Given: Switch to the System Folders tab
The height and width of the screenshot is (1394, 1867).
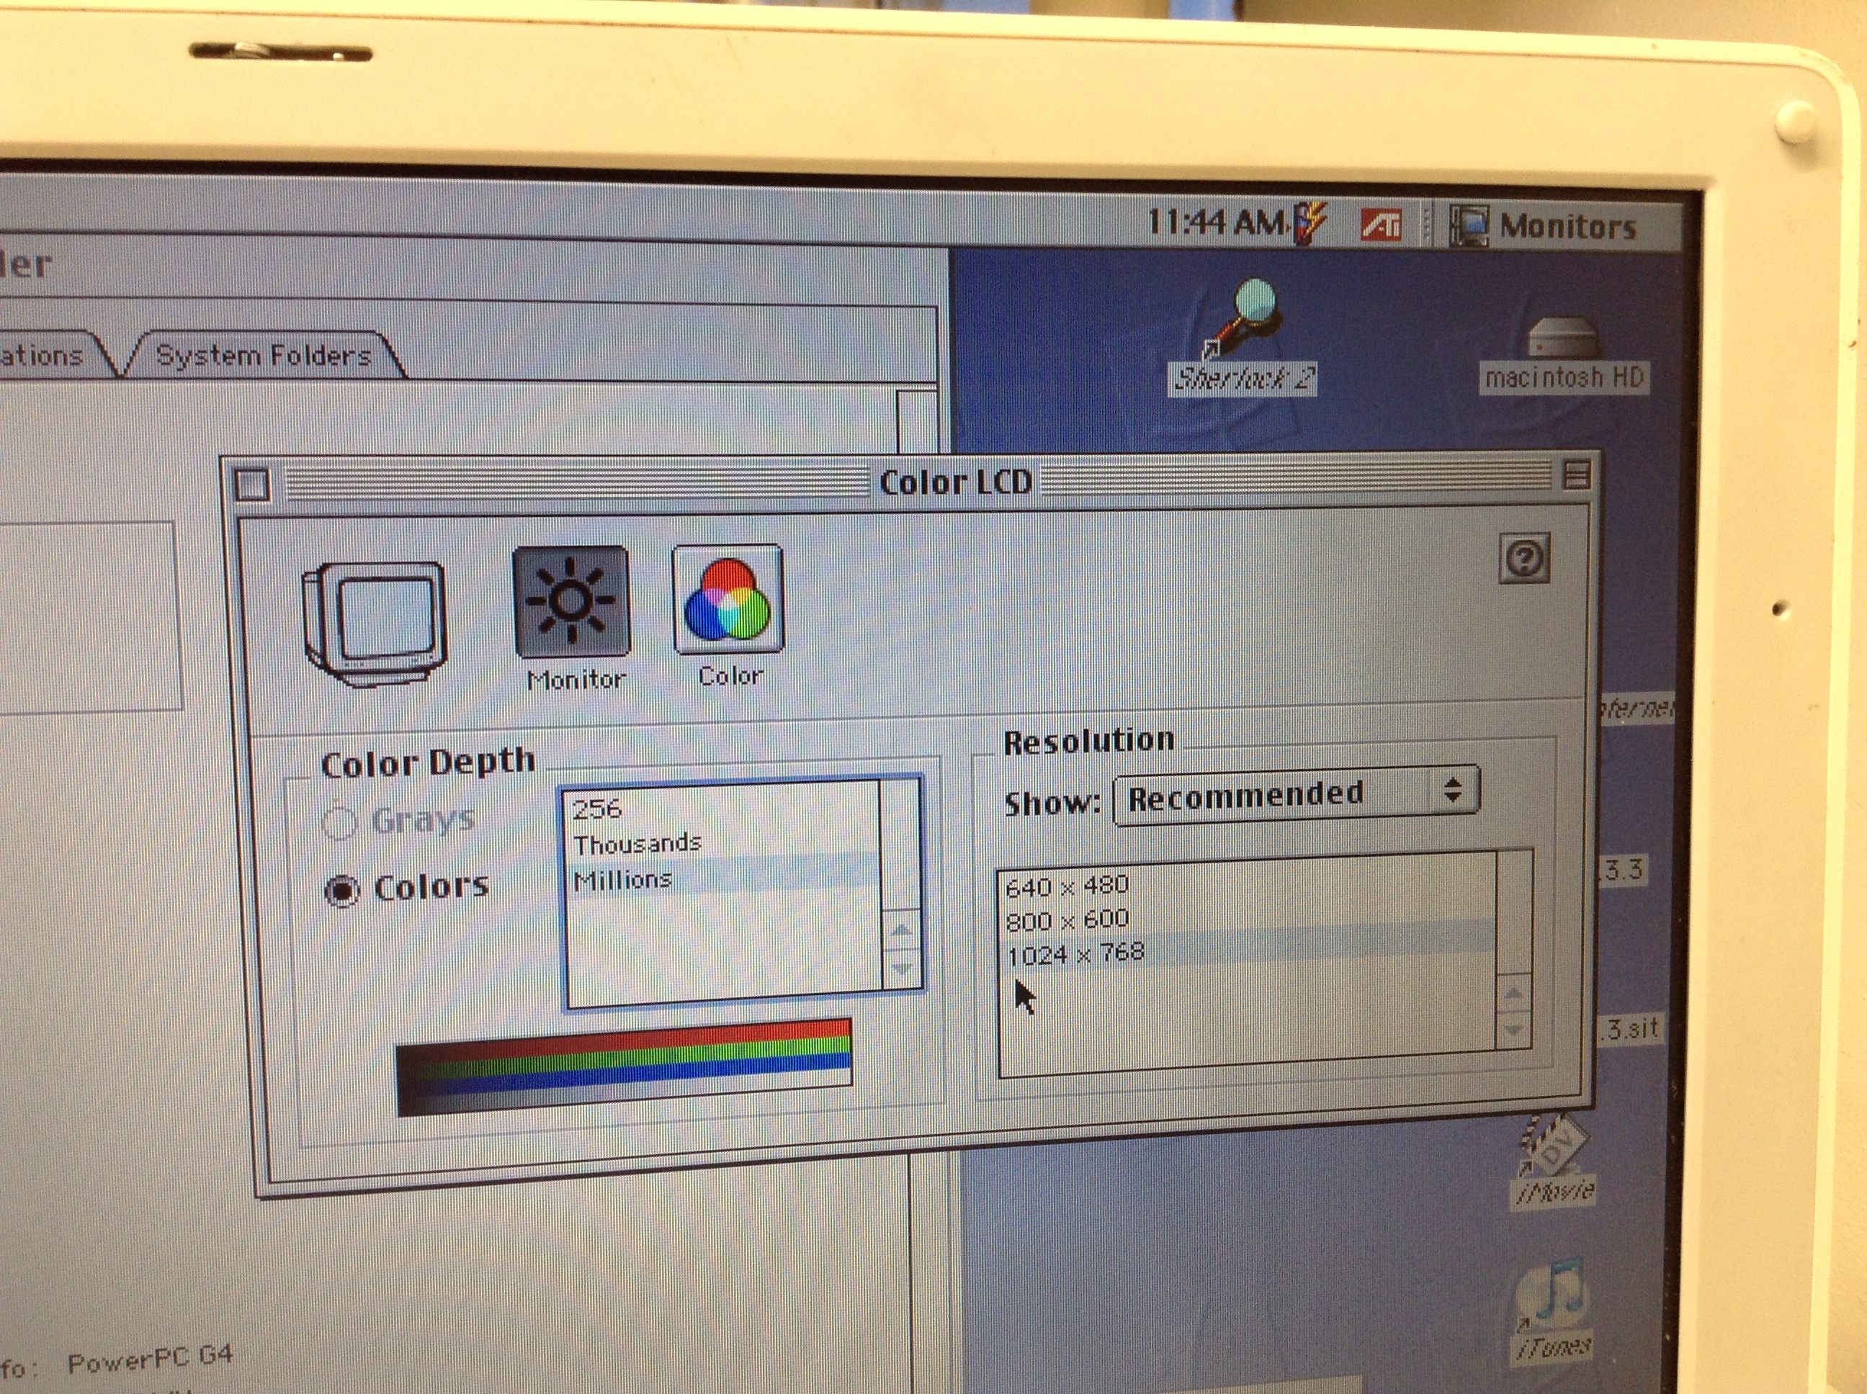Looking at the screenshot, I should (264, 356).
